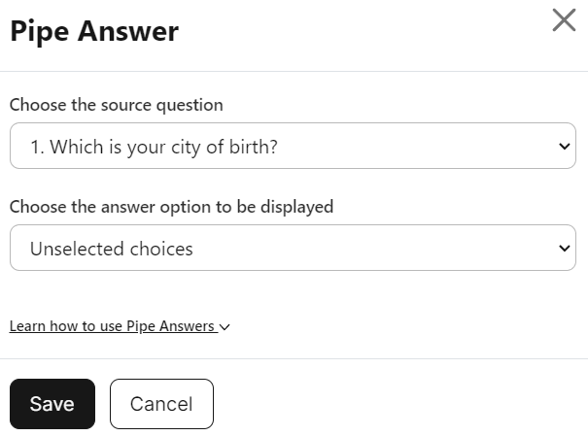This screenshot has width=588, height=436.
Task: Cancel the pipe answer dialog
Action: (161, 404)
